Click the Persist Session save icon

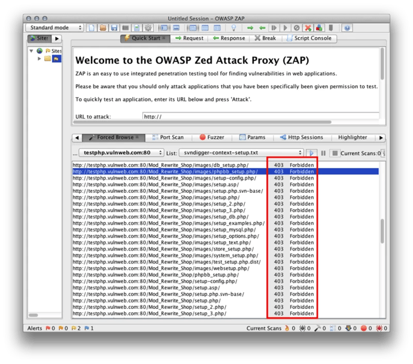pyautogui.click(x=113, y=28)
